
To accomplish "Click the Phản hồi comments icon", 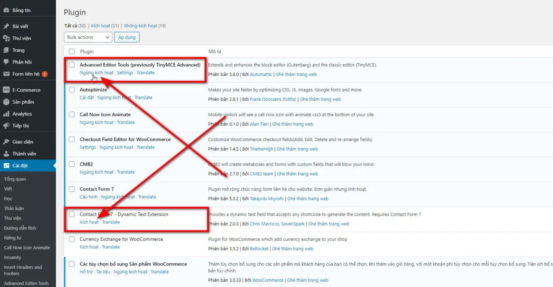I will [6, 62].
